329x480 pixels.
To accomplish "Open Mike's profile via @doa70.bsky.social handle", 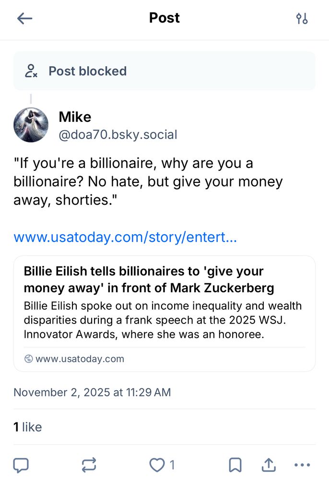I will point(117,135).
